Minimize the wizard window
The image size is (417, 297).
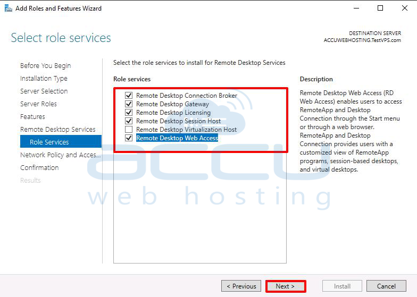356,9
